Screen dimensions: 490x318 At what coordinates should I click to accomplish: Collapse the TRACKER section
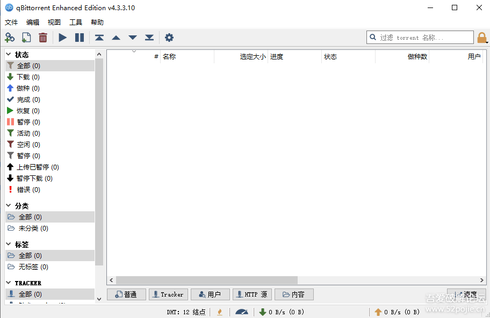coord(9,283)
